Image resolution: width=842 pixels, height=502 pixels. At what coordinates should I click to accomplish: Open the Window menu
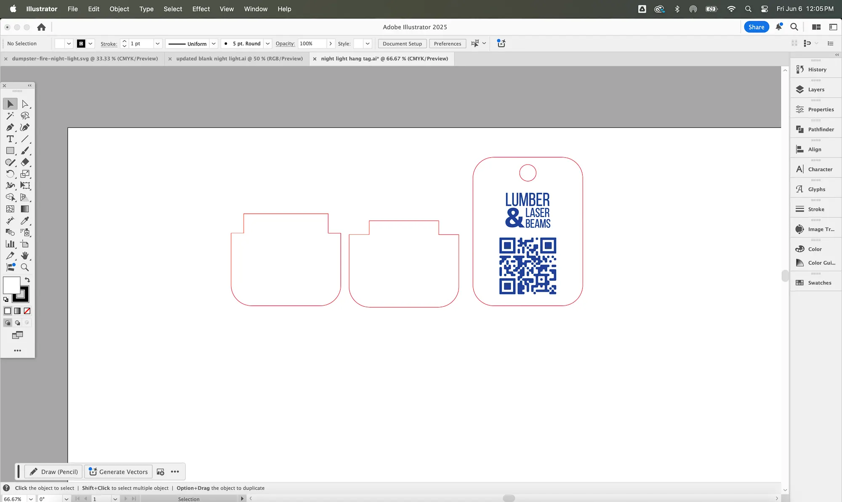(x=256, y=9)
